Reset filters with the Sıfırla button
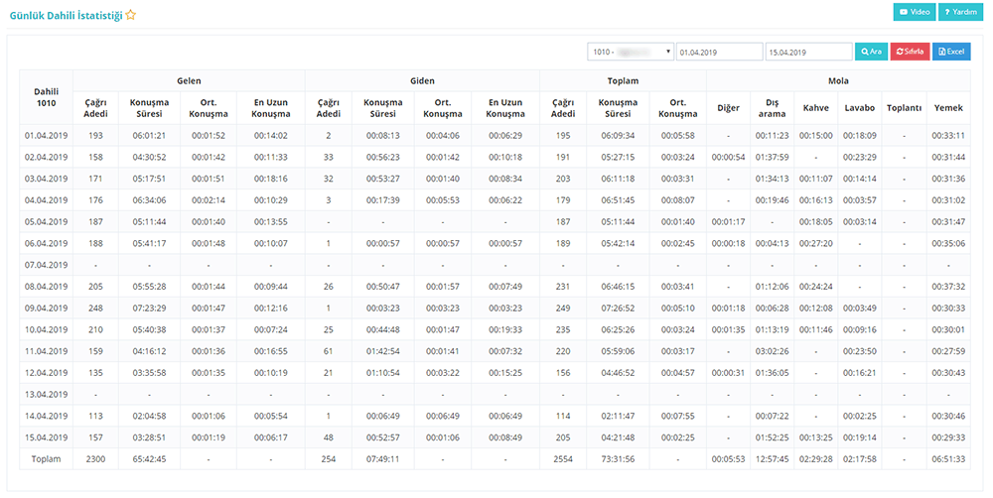Viewport: 993px width, 498px height. tap(910, 52)
